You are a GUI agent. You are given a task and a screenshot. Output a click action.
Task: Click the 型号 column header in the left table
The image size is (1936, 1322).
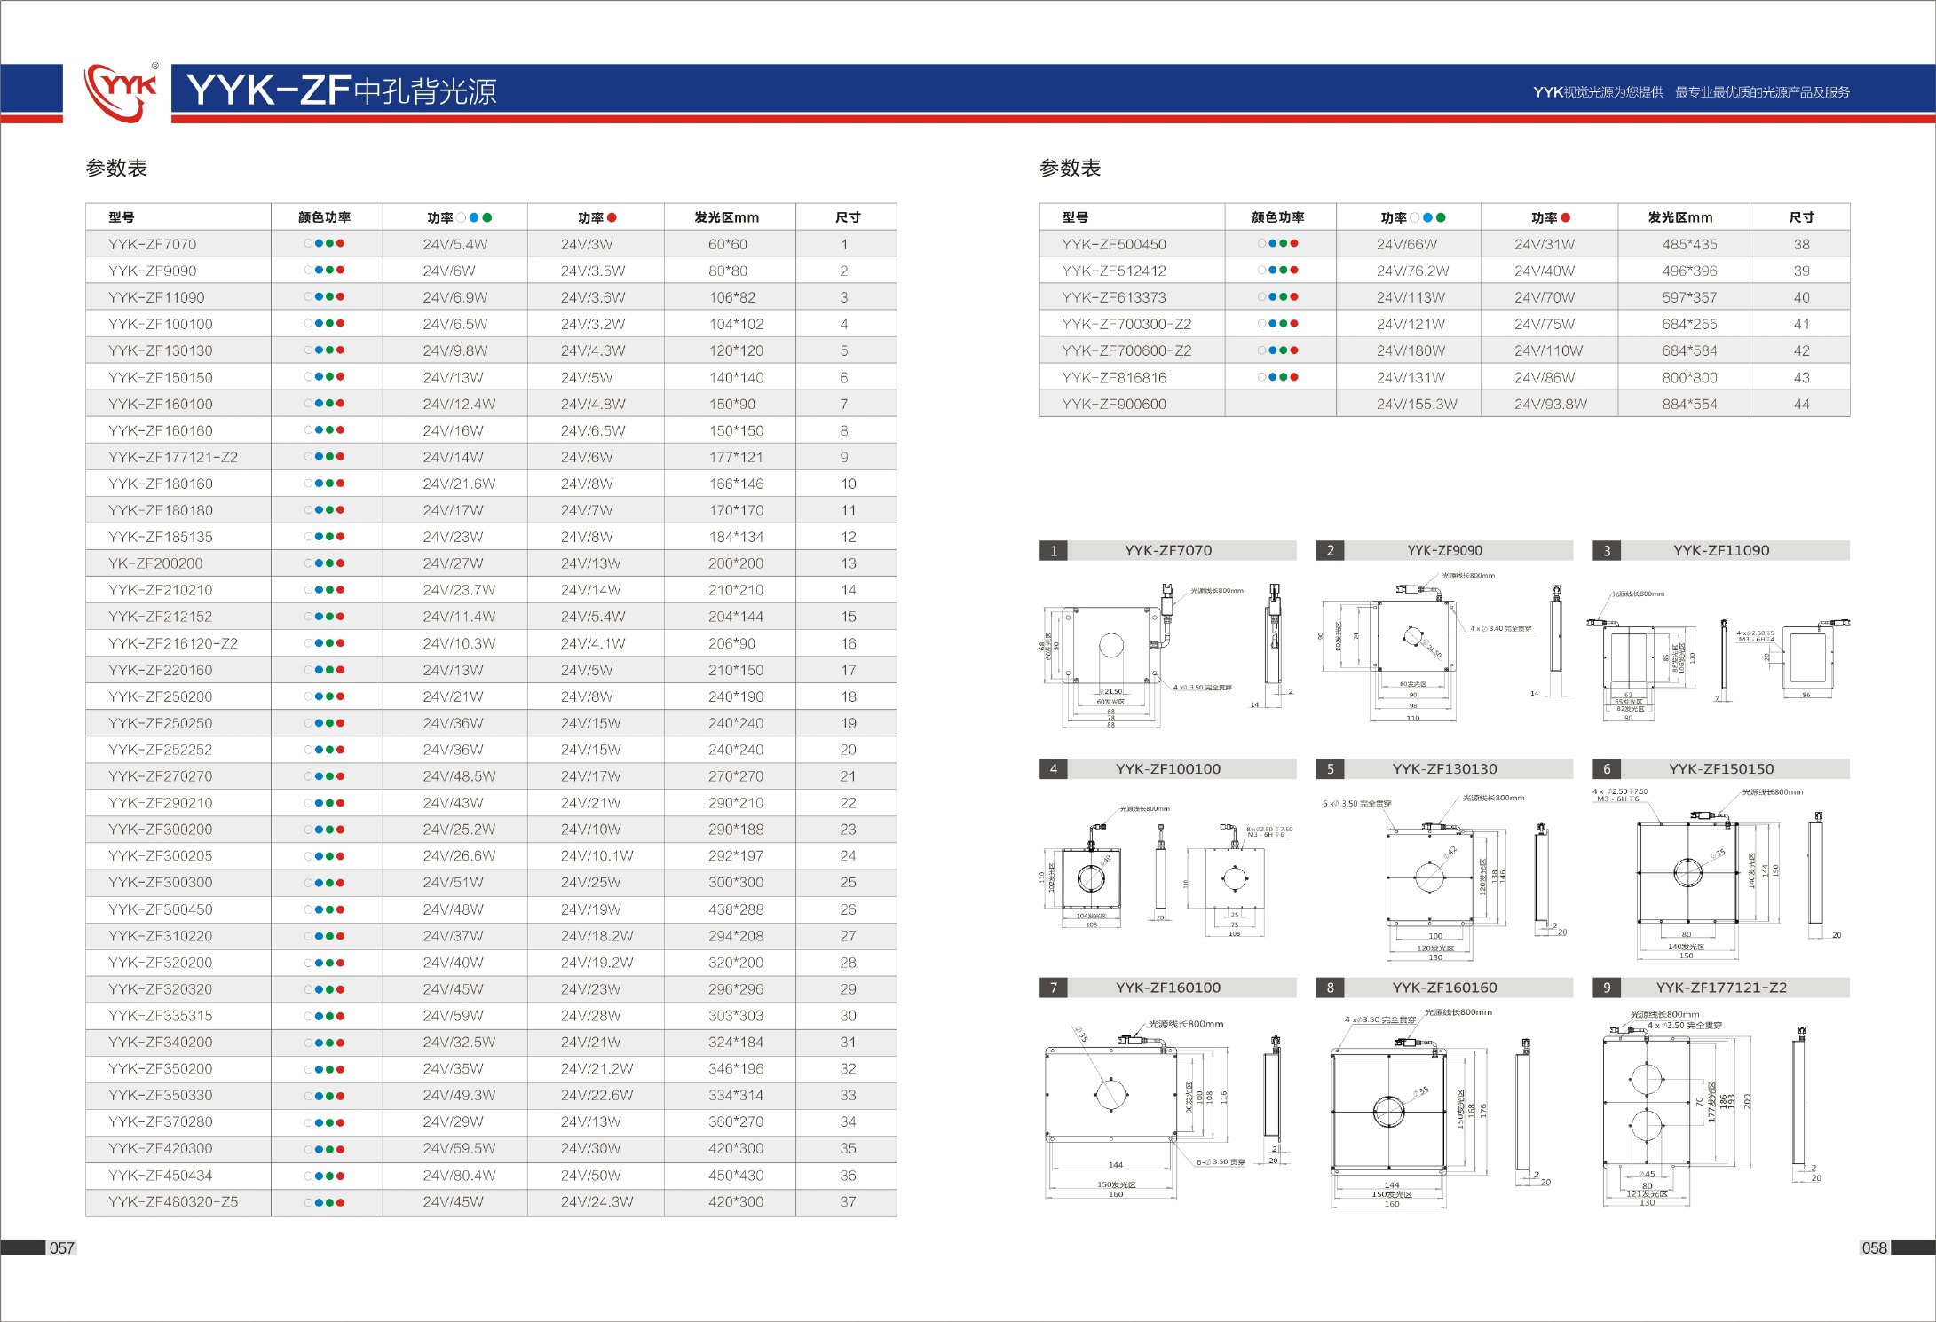[x=122, y=217]
